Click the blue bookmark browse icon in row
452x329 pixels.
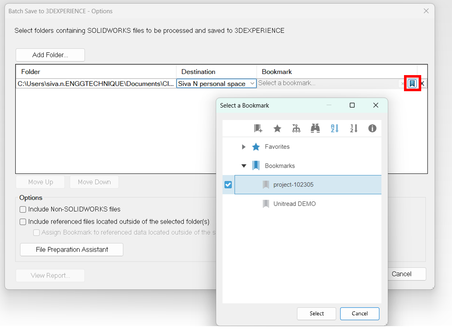click(x=412, y=84)
